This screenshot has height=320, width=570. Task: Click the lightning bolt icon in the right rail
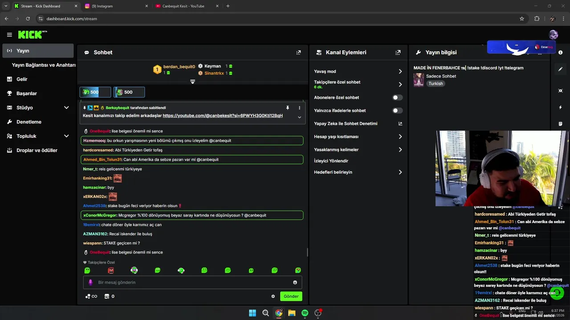[560, 108]
